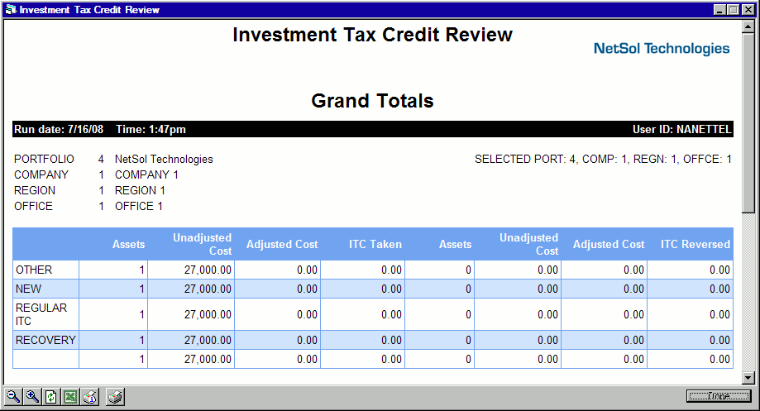This screenshot has height=411, width=760.
Task: Click the ITC Reversed column header
Action: coord(695,244)
